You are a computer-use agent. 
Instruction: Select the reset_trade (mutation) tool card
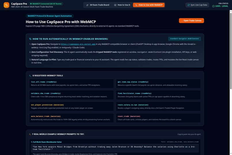[158, 118]
